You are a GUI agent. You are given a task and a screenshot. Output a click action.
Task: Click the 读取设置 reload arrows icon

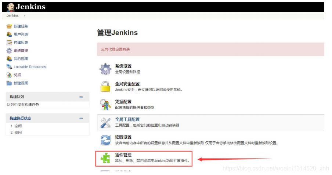coord(105,140)
